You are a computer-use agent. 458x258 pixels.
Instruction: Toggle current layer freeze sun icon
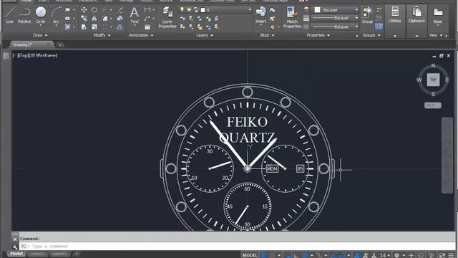point(189,9)
